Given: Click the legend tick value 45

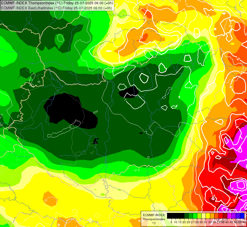Looking at the screenshot, I should 231,222.
